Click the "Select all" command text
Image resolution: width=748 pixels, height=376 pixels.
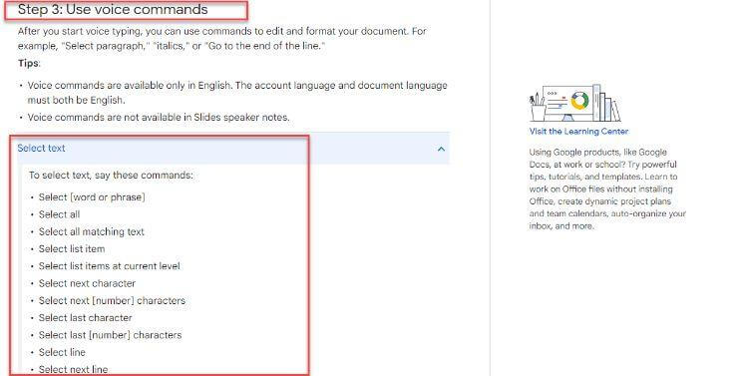(59, 214)
